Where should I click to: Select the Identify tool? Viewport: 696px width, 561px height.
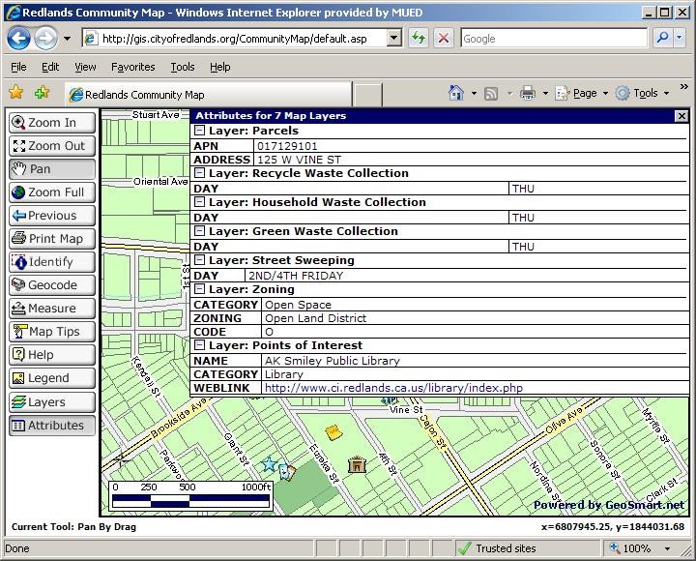click(52, 262)
